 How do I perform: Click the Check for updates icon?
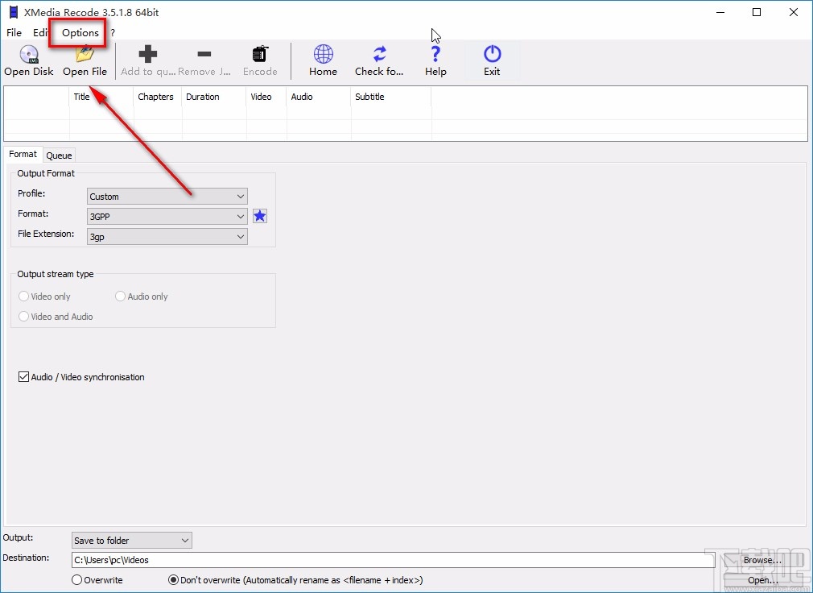coord(379,55)
